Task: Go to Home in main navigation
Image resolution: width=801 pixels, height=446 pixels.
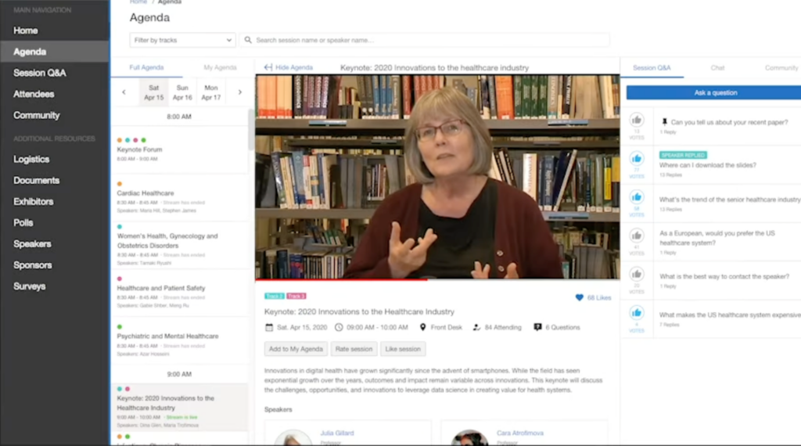Action: click(26, 31)
